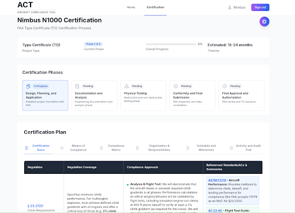This screenshot has width=295, height=213.
Task: Open the Activity and Audit Trail tab
Action: click(x=245, y=148)
